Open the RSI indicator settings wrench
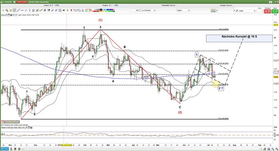 click(26, 128)
